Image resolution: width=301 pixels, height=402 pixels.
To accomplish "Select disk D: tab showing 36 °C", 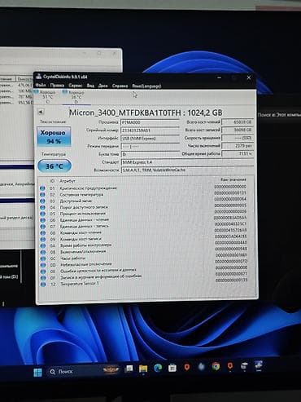I will [x=76, y=97].
